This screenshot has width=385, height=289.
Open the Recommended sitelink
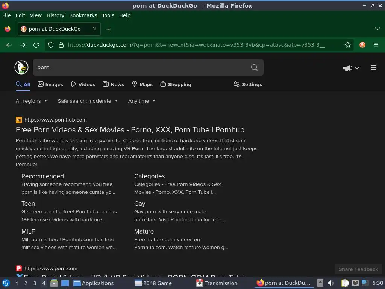pos(42,176)
